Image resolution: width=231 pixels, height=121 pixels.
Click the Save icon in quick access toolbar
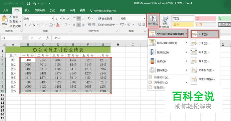(x=28, y=4)
